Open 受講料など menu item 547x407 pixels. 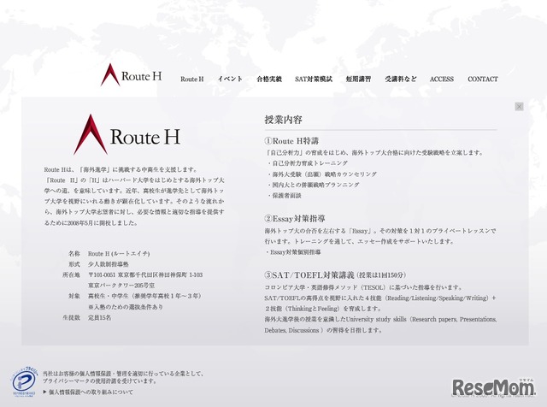click(x=401, y=80)
